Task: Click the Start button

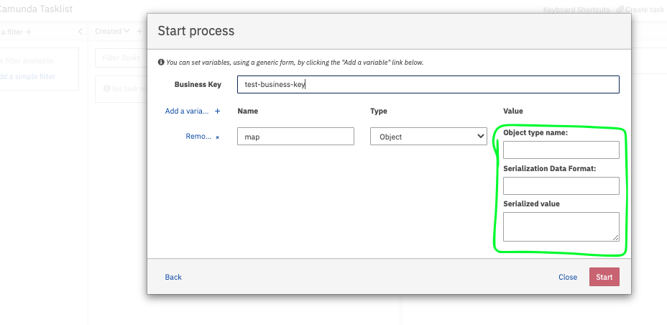Action: (604, 277)
